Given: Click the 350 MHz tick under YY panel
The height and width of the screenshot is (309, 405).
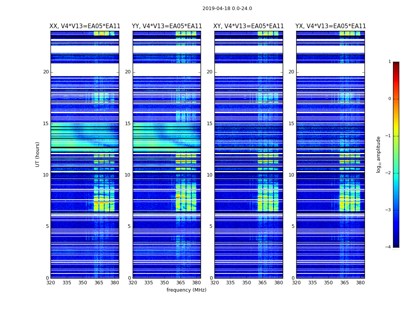Looking at the screenshot, I should [165, 282].
